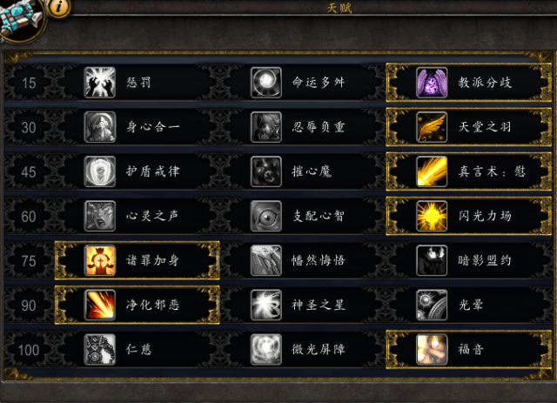Select the 命运多舛 talent icon
The height and width of the screenshot is (403, 557).
[266, 83]
